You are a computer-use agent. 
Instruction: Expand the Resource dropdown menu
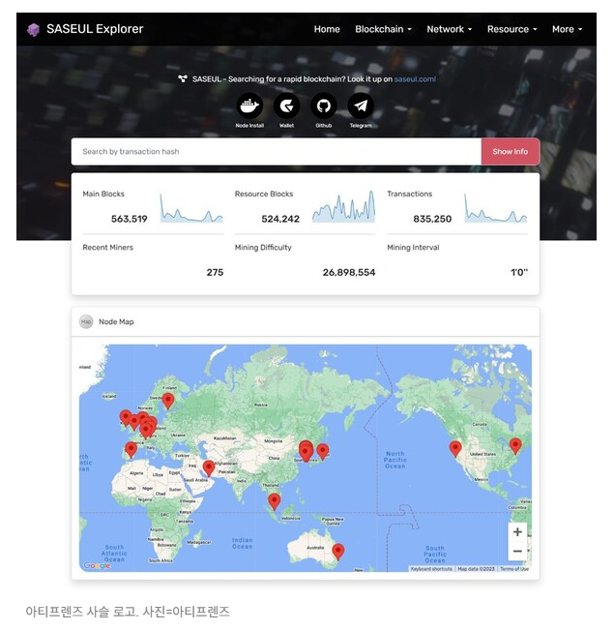click(512, 29)
